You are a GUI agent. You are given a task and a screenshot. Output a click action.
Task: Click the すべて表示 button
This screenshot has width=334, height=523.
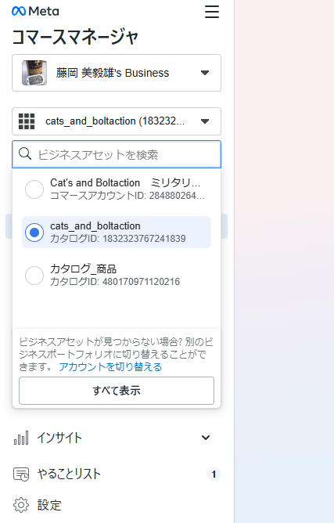tap(117, 391)
